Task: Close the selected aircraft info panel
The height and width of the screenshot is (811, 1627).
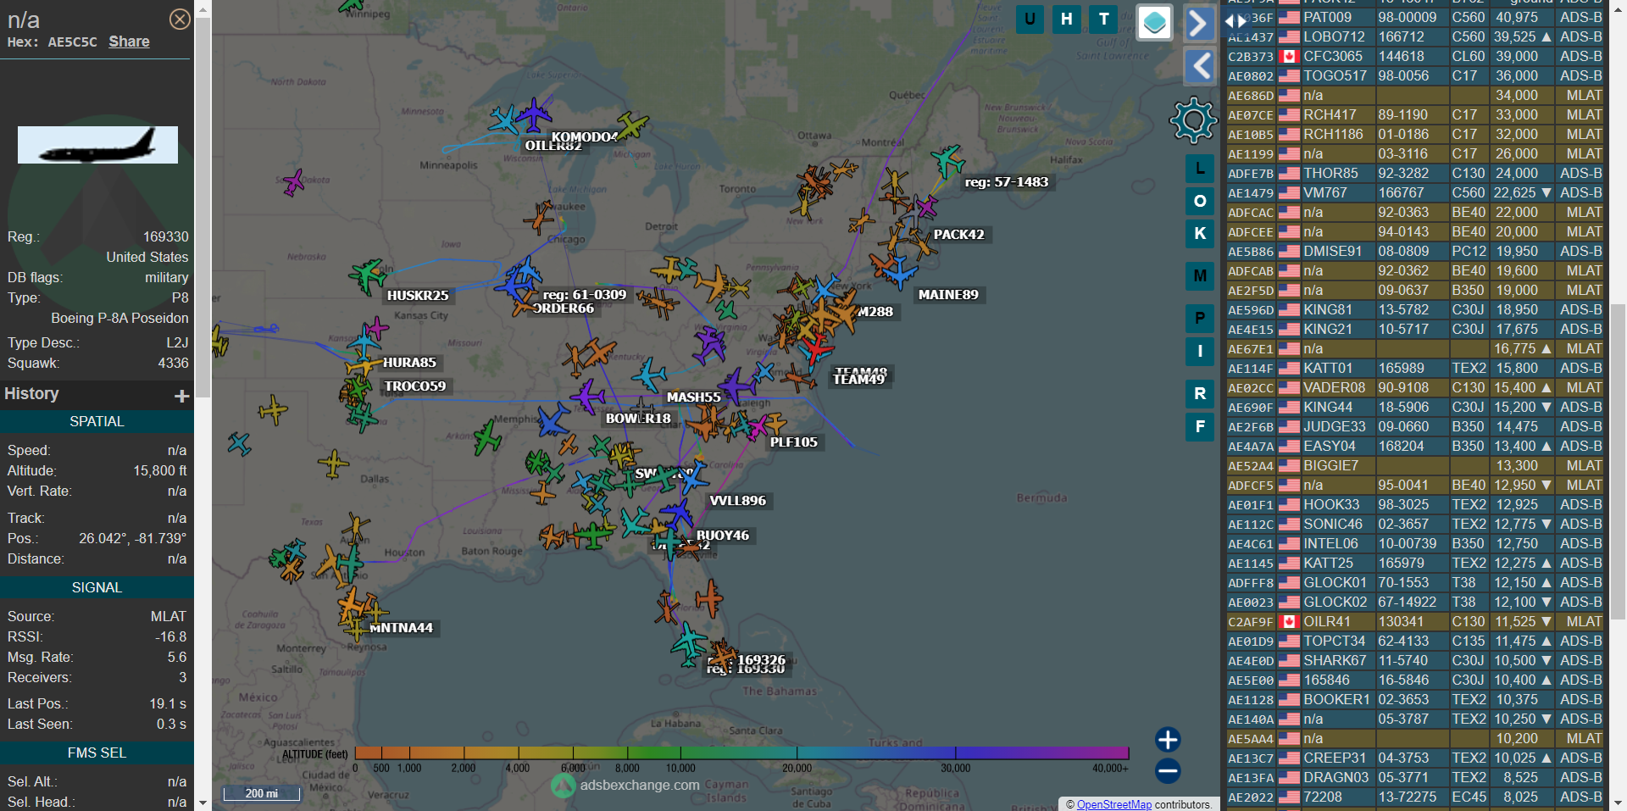Action: click(180, 19)
